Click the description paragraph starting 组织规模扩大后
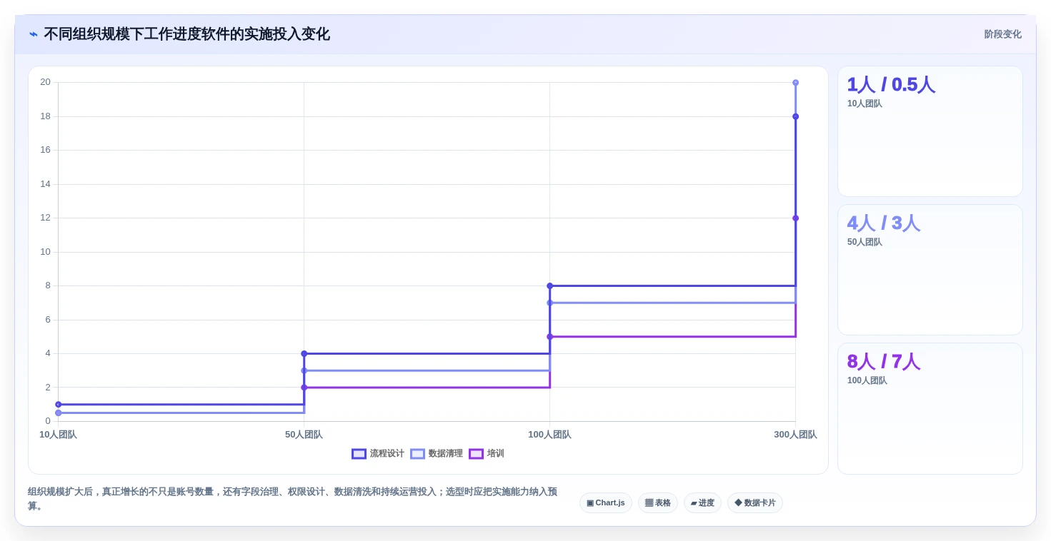Screen dimensions: 1051x541 click(292, 499)
